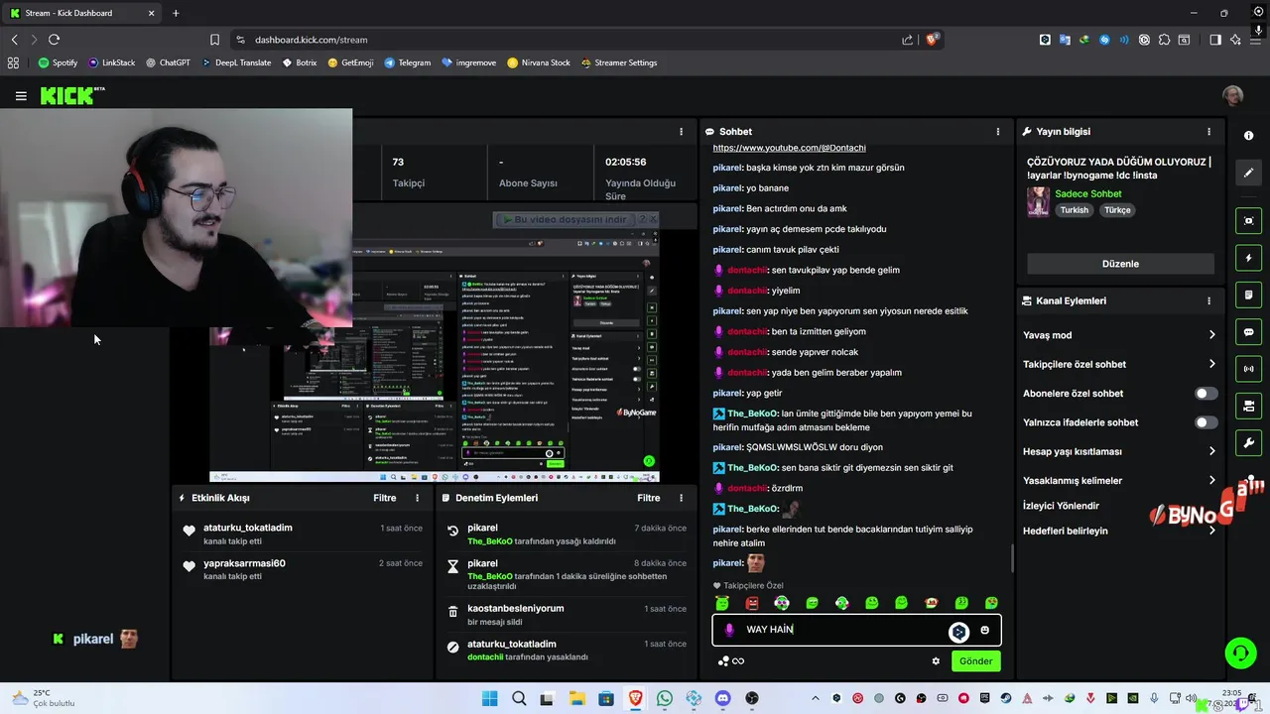Open the three-dot menu of the Sohbet panel
Screen dimensions: 1270x714
[998, 132]
